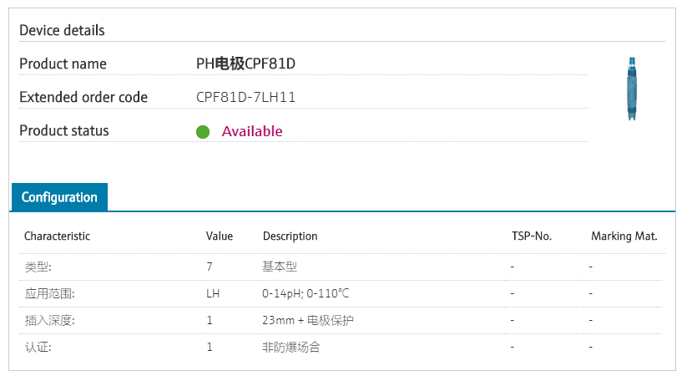The width and height of the screenshot is (682, 376).
Task: Click the blue pH electrode product image
Action: [632, 89]
